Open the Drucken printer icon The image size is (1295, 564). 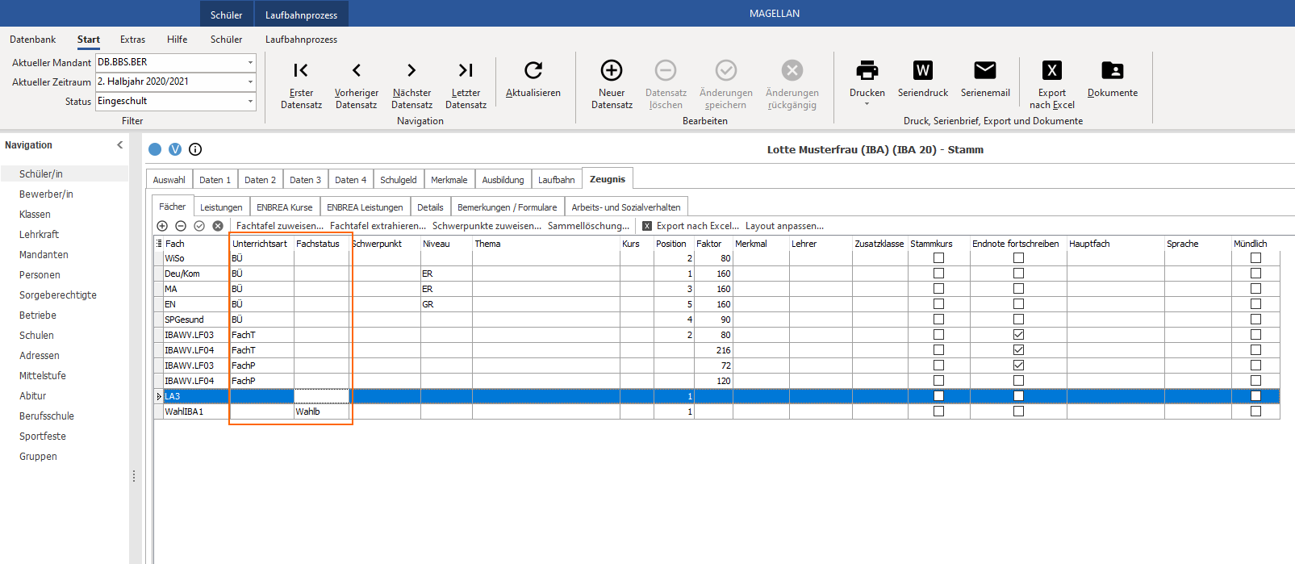[867, 70]
